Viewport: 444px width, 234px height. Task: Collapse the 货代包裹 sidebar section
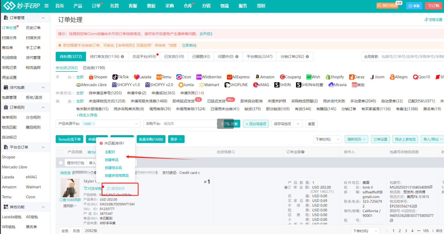pyautogui.click(x=43, y=88)
